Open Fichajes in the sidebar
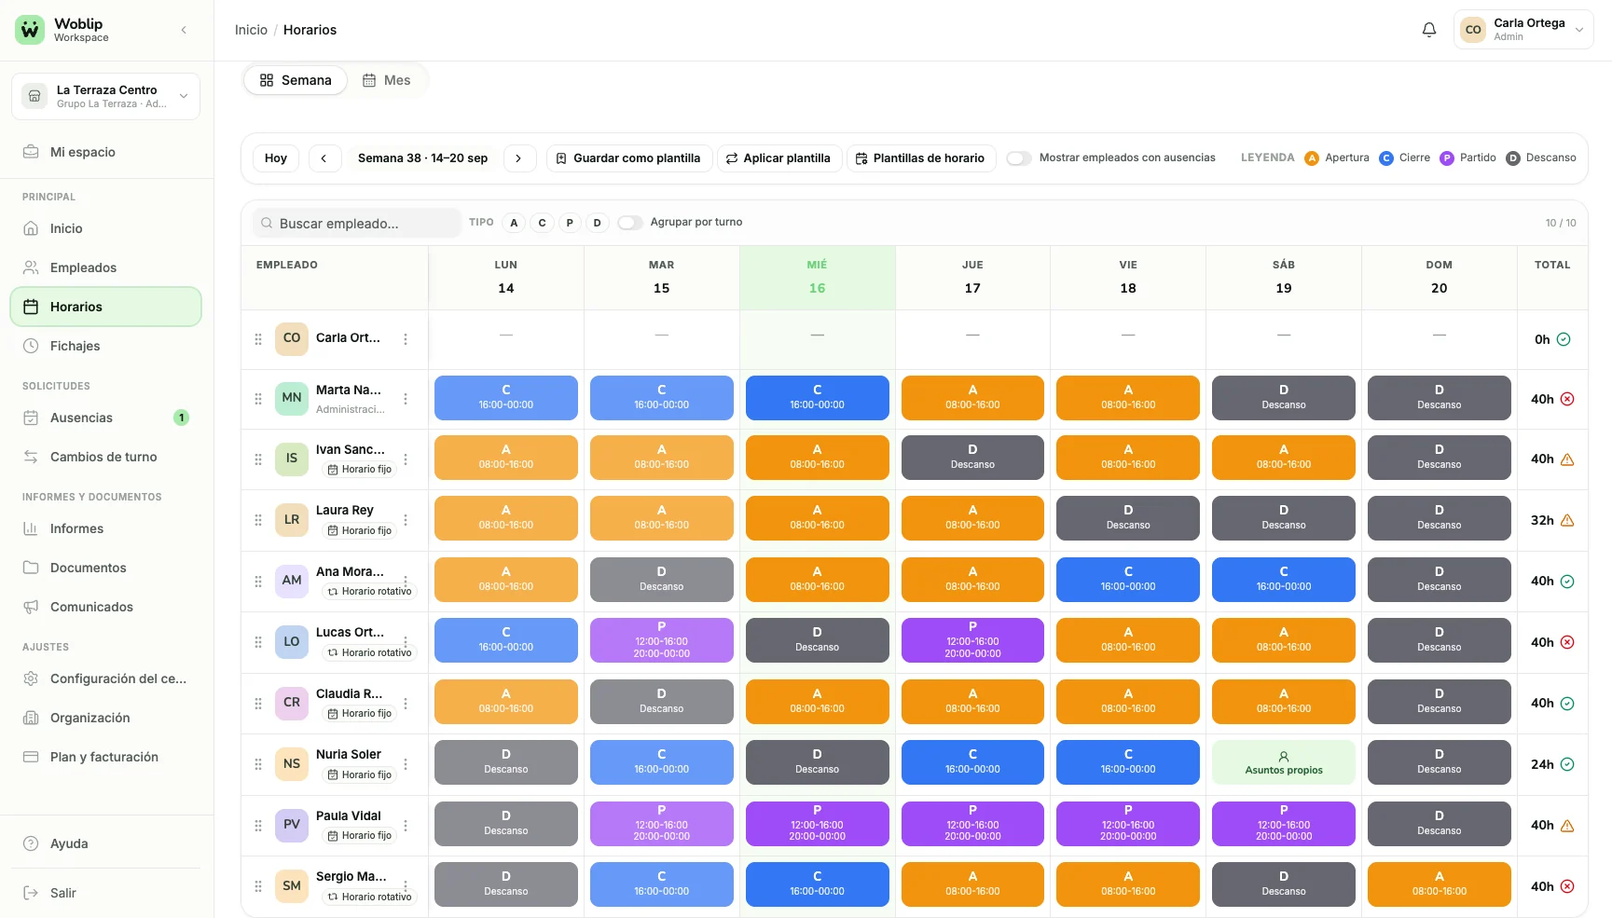 pyautogui.click(x=106, y=346)
